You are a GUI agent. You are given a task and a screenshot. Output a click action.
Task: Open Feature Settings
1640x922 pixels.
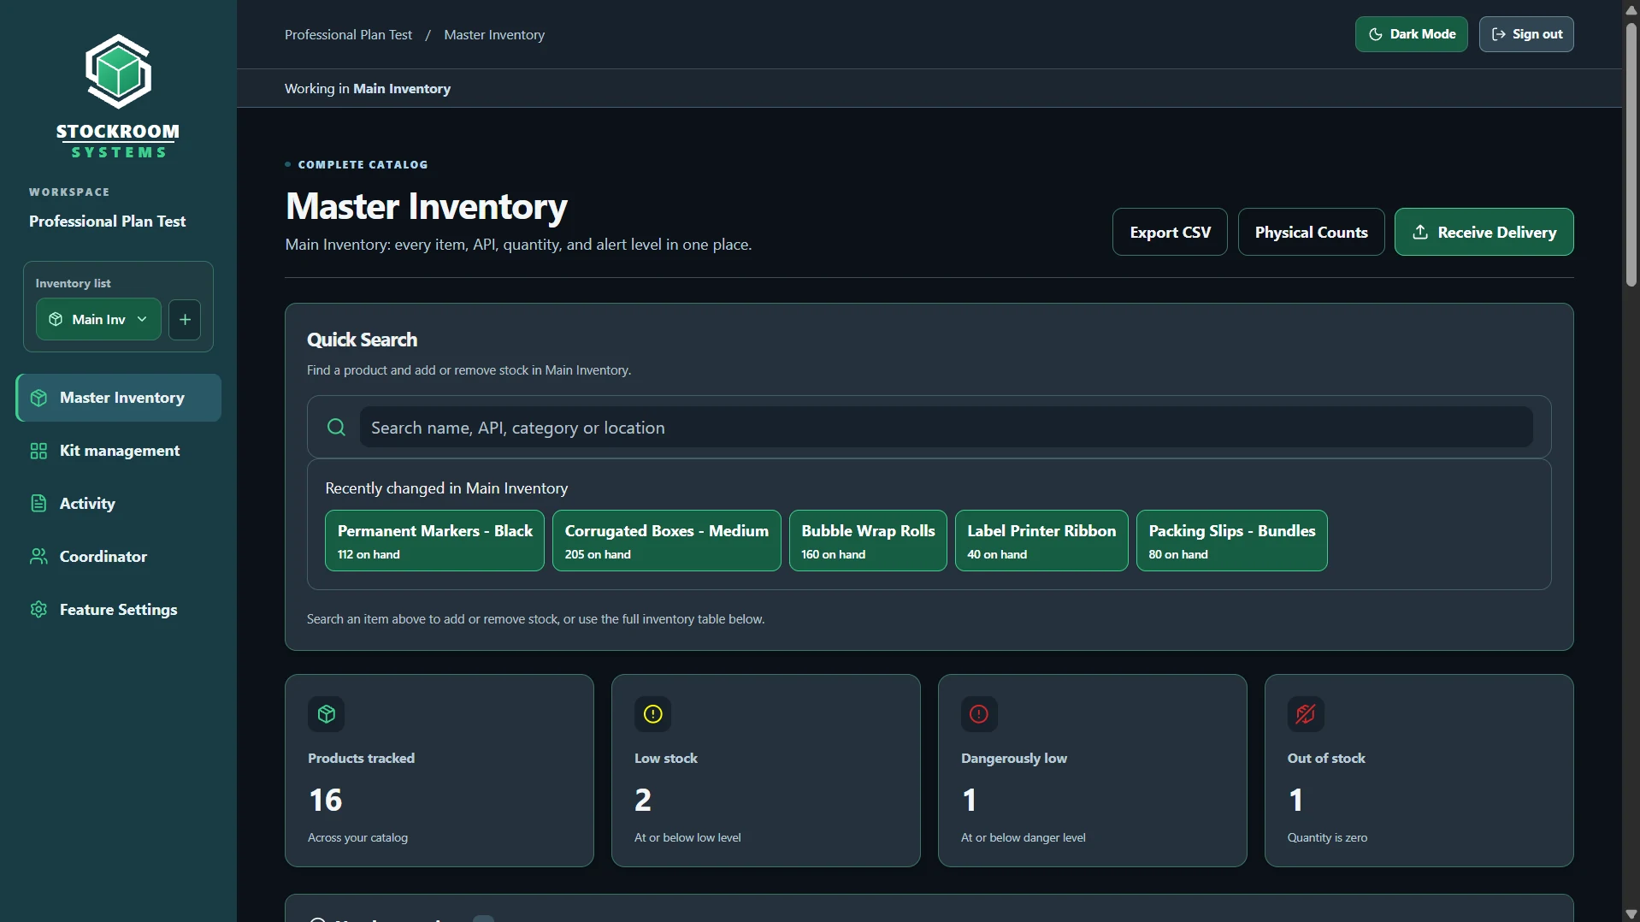click(x=119, y=610)
